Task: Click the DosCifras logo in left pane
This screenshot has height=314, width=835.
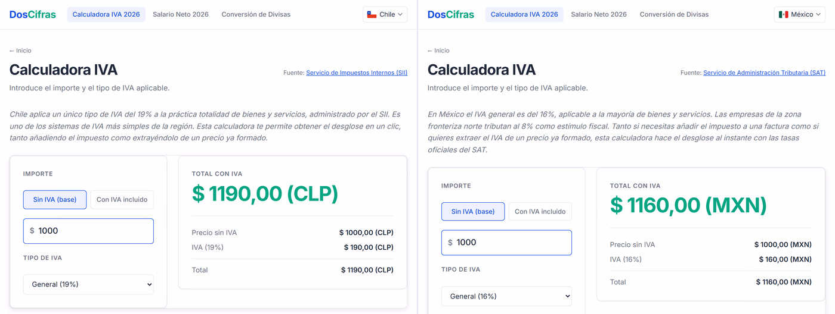Action: 33,14
